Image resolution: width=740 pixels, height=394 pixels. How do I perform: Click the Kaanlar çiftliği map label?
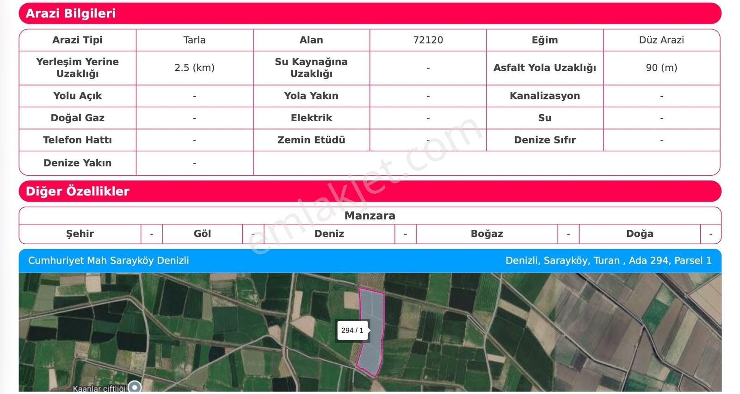tap(99, 388)
